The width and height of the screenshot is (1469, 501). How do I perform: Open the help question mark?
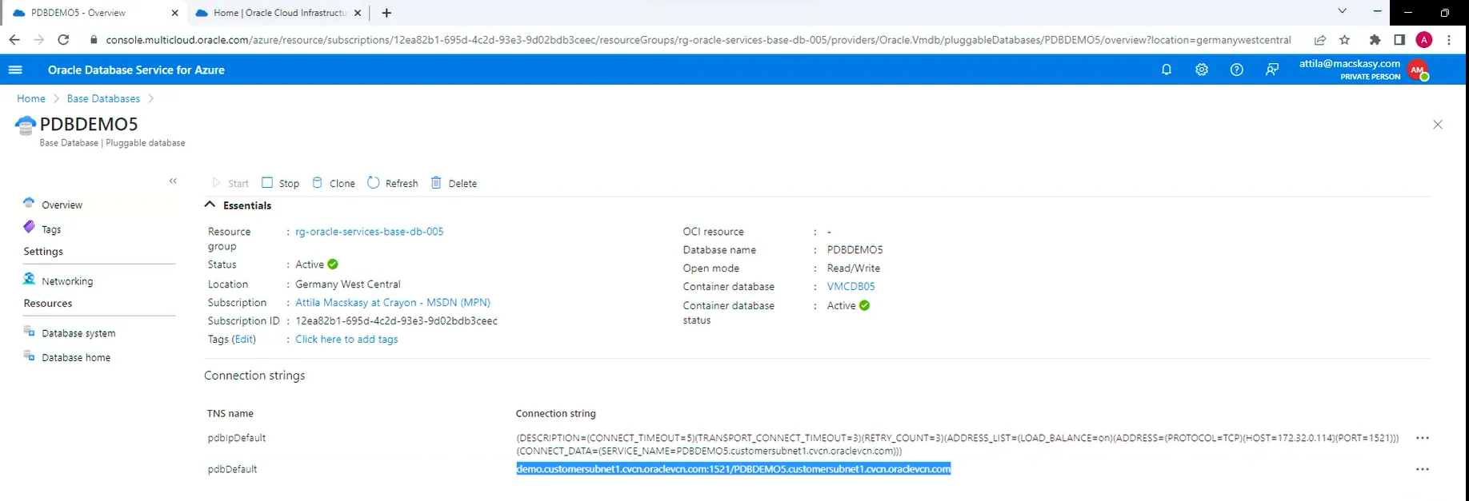[1237, 70]
